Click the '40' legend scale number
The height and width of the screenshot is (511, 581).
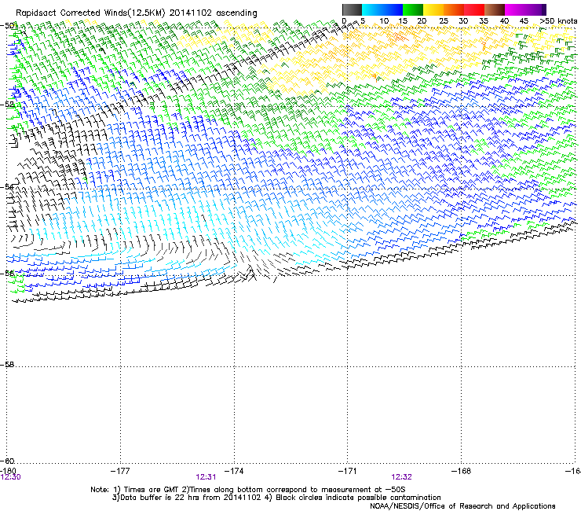pos(504,21)
